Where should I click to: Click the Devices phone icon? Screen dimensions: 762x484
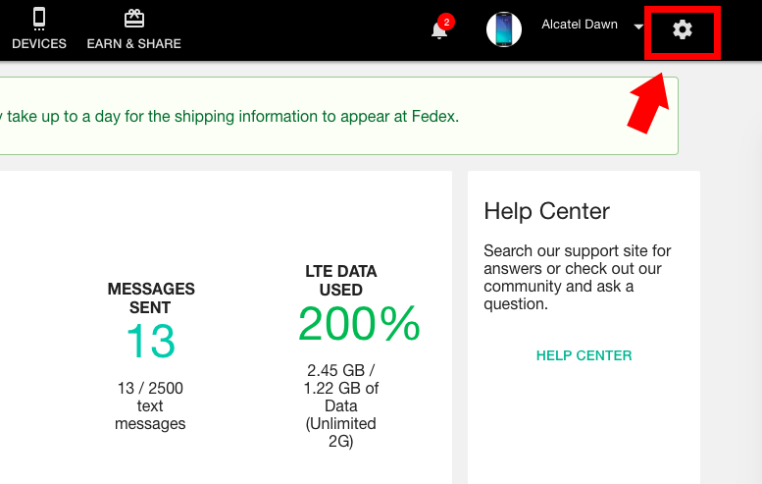[x=39, y=19]
